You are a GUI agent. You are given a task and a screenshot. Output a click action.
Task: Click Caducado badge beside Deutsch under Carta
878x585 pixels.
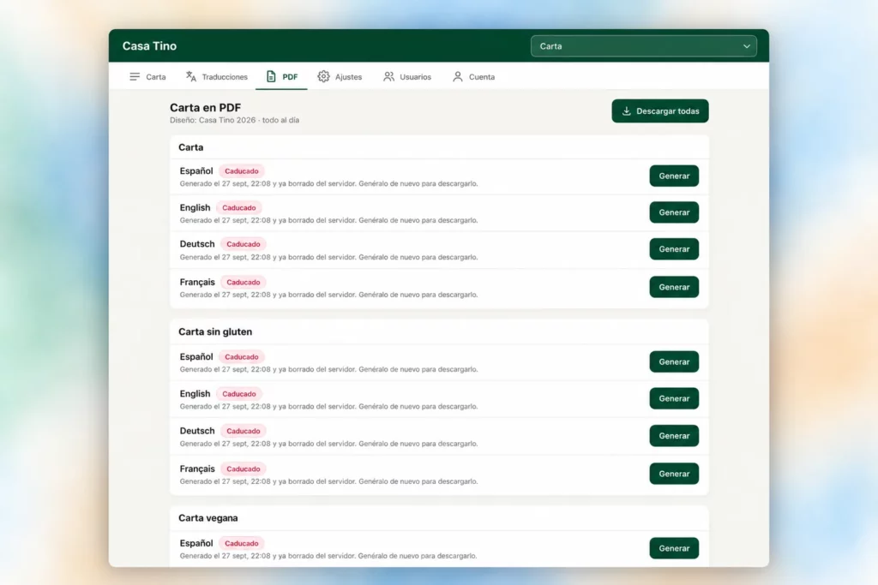pyautogui.click(x=243, y=244)
